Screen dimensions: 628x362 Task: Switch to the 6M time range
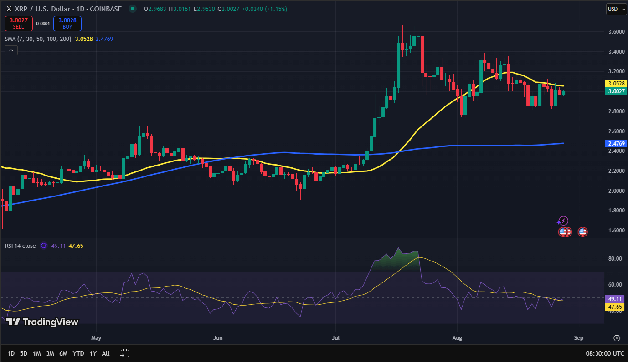(x=63, y=353)
